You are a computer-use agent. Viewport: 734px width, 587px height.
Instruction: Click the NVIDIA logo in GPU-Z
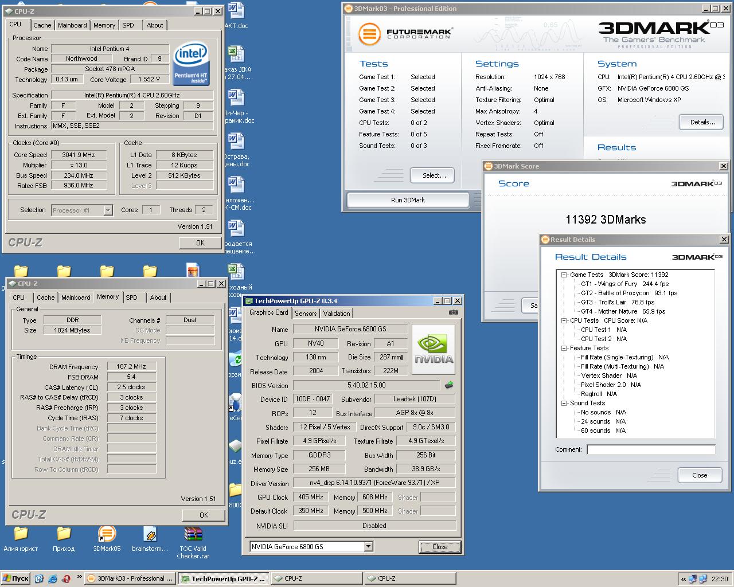coord(434,349)
